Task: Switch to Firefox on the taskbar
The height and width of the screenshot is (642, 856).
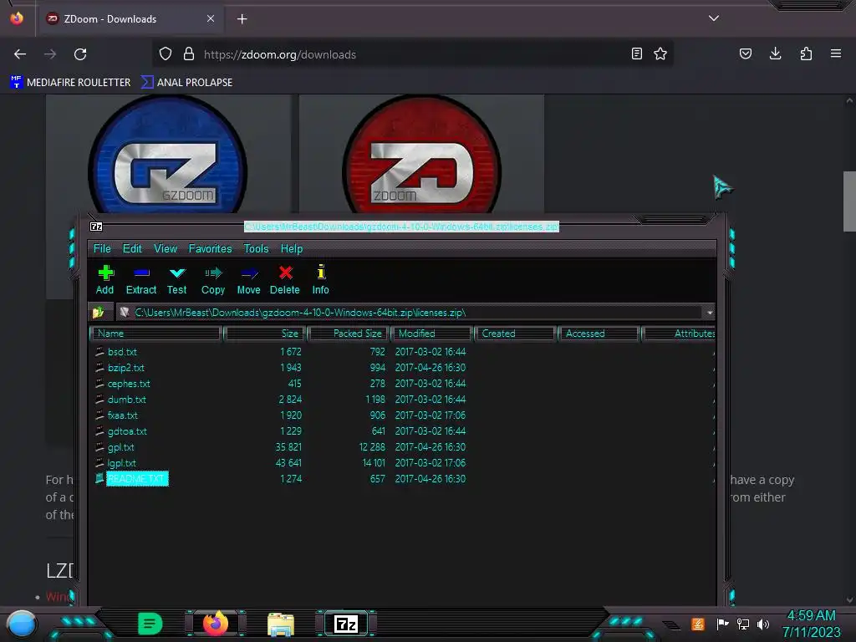Action: [x=216, y=624]
